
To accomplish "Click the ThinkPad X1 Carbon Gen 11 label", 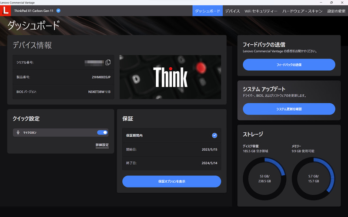I will [x=34, y=10].
